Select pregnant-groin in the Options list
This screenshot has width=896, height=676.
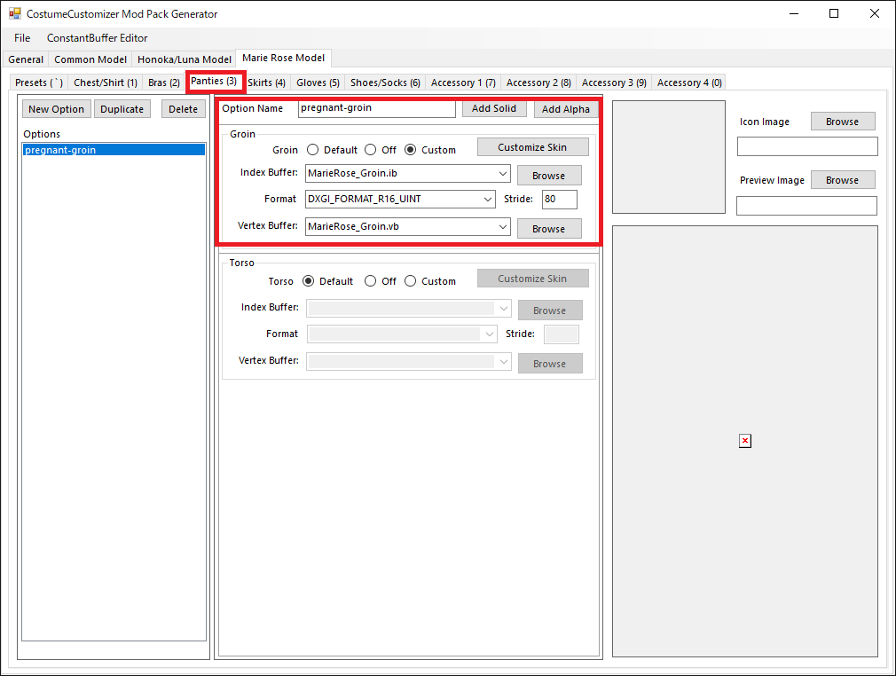(x=114, y=150)
